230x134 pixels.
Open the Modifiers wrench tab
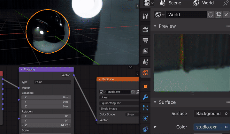pyautogui.click(x=145, y=97)
